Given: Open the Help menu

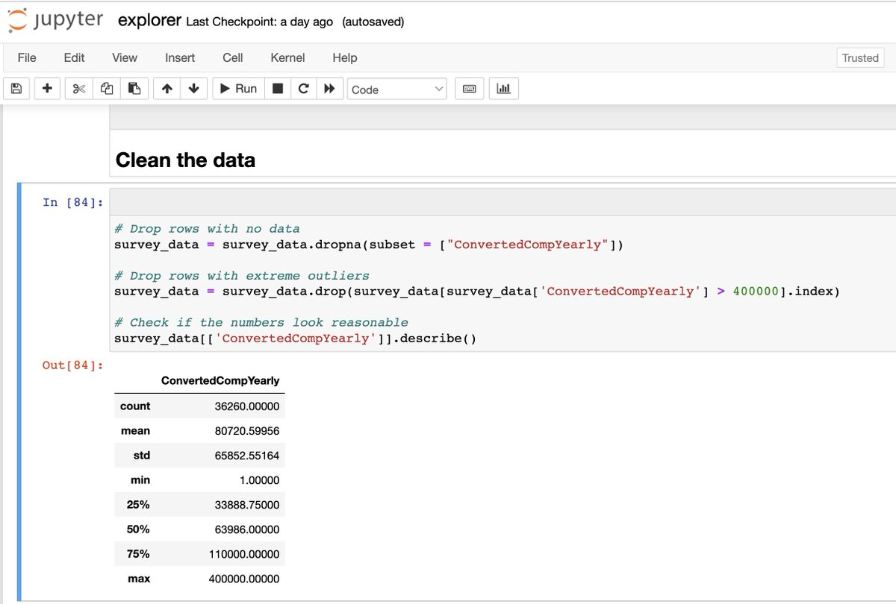Looking at the screenshot, I should tap(344, 57).
